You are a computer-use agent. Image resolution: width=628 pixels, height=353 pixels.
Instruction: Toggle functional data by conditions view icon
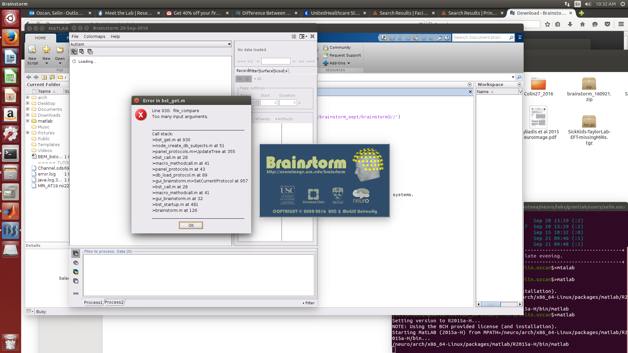click(x=90, y=52)
